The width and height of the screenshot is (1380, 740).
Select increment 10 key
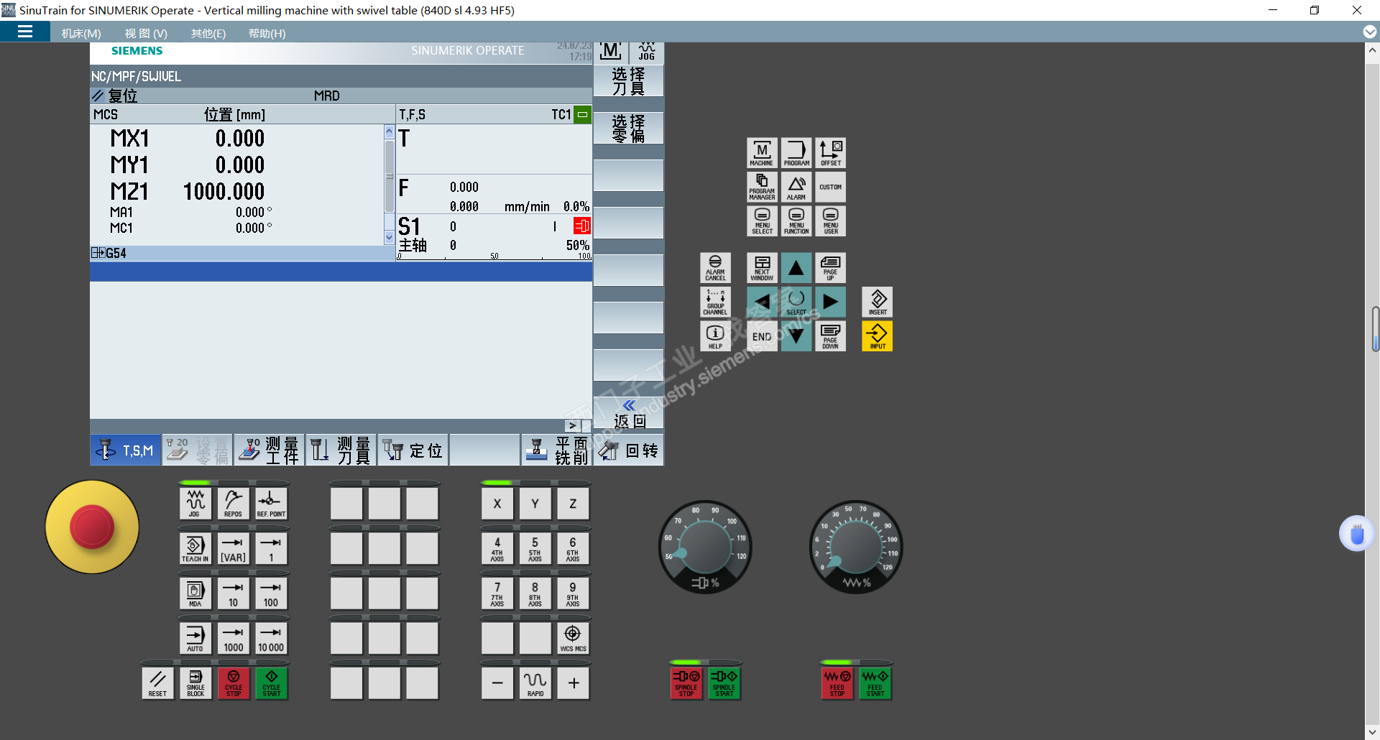tap(234, 593)
